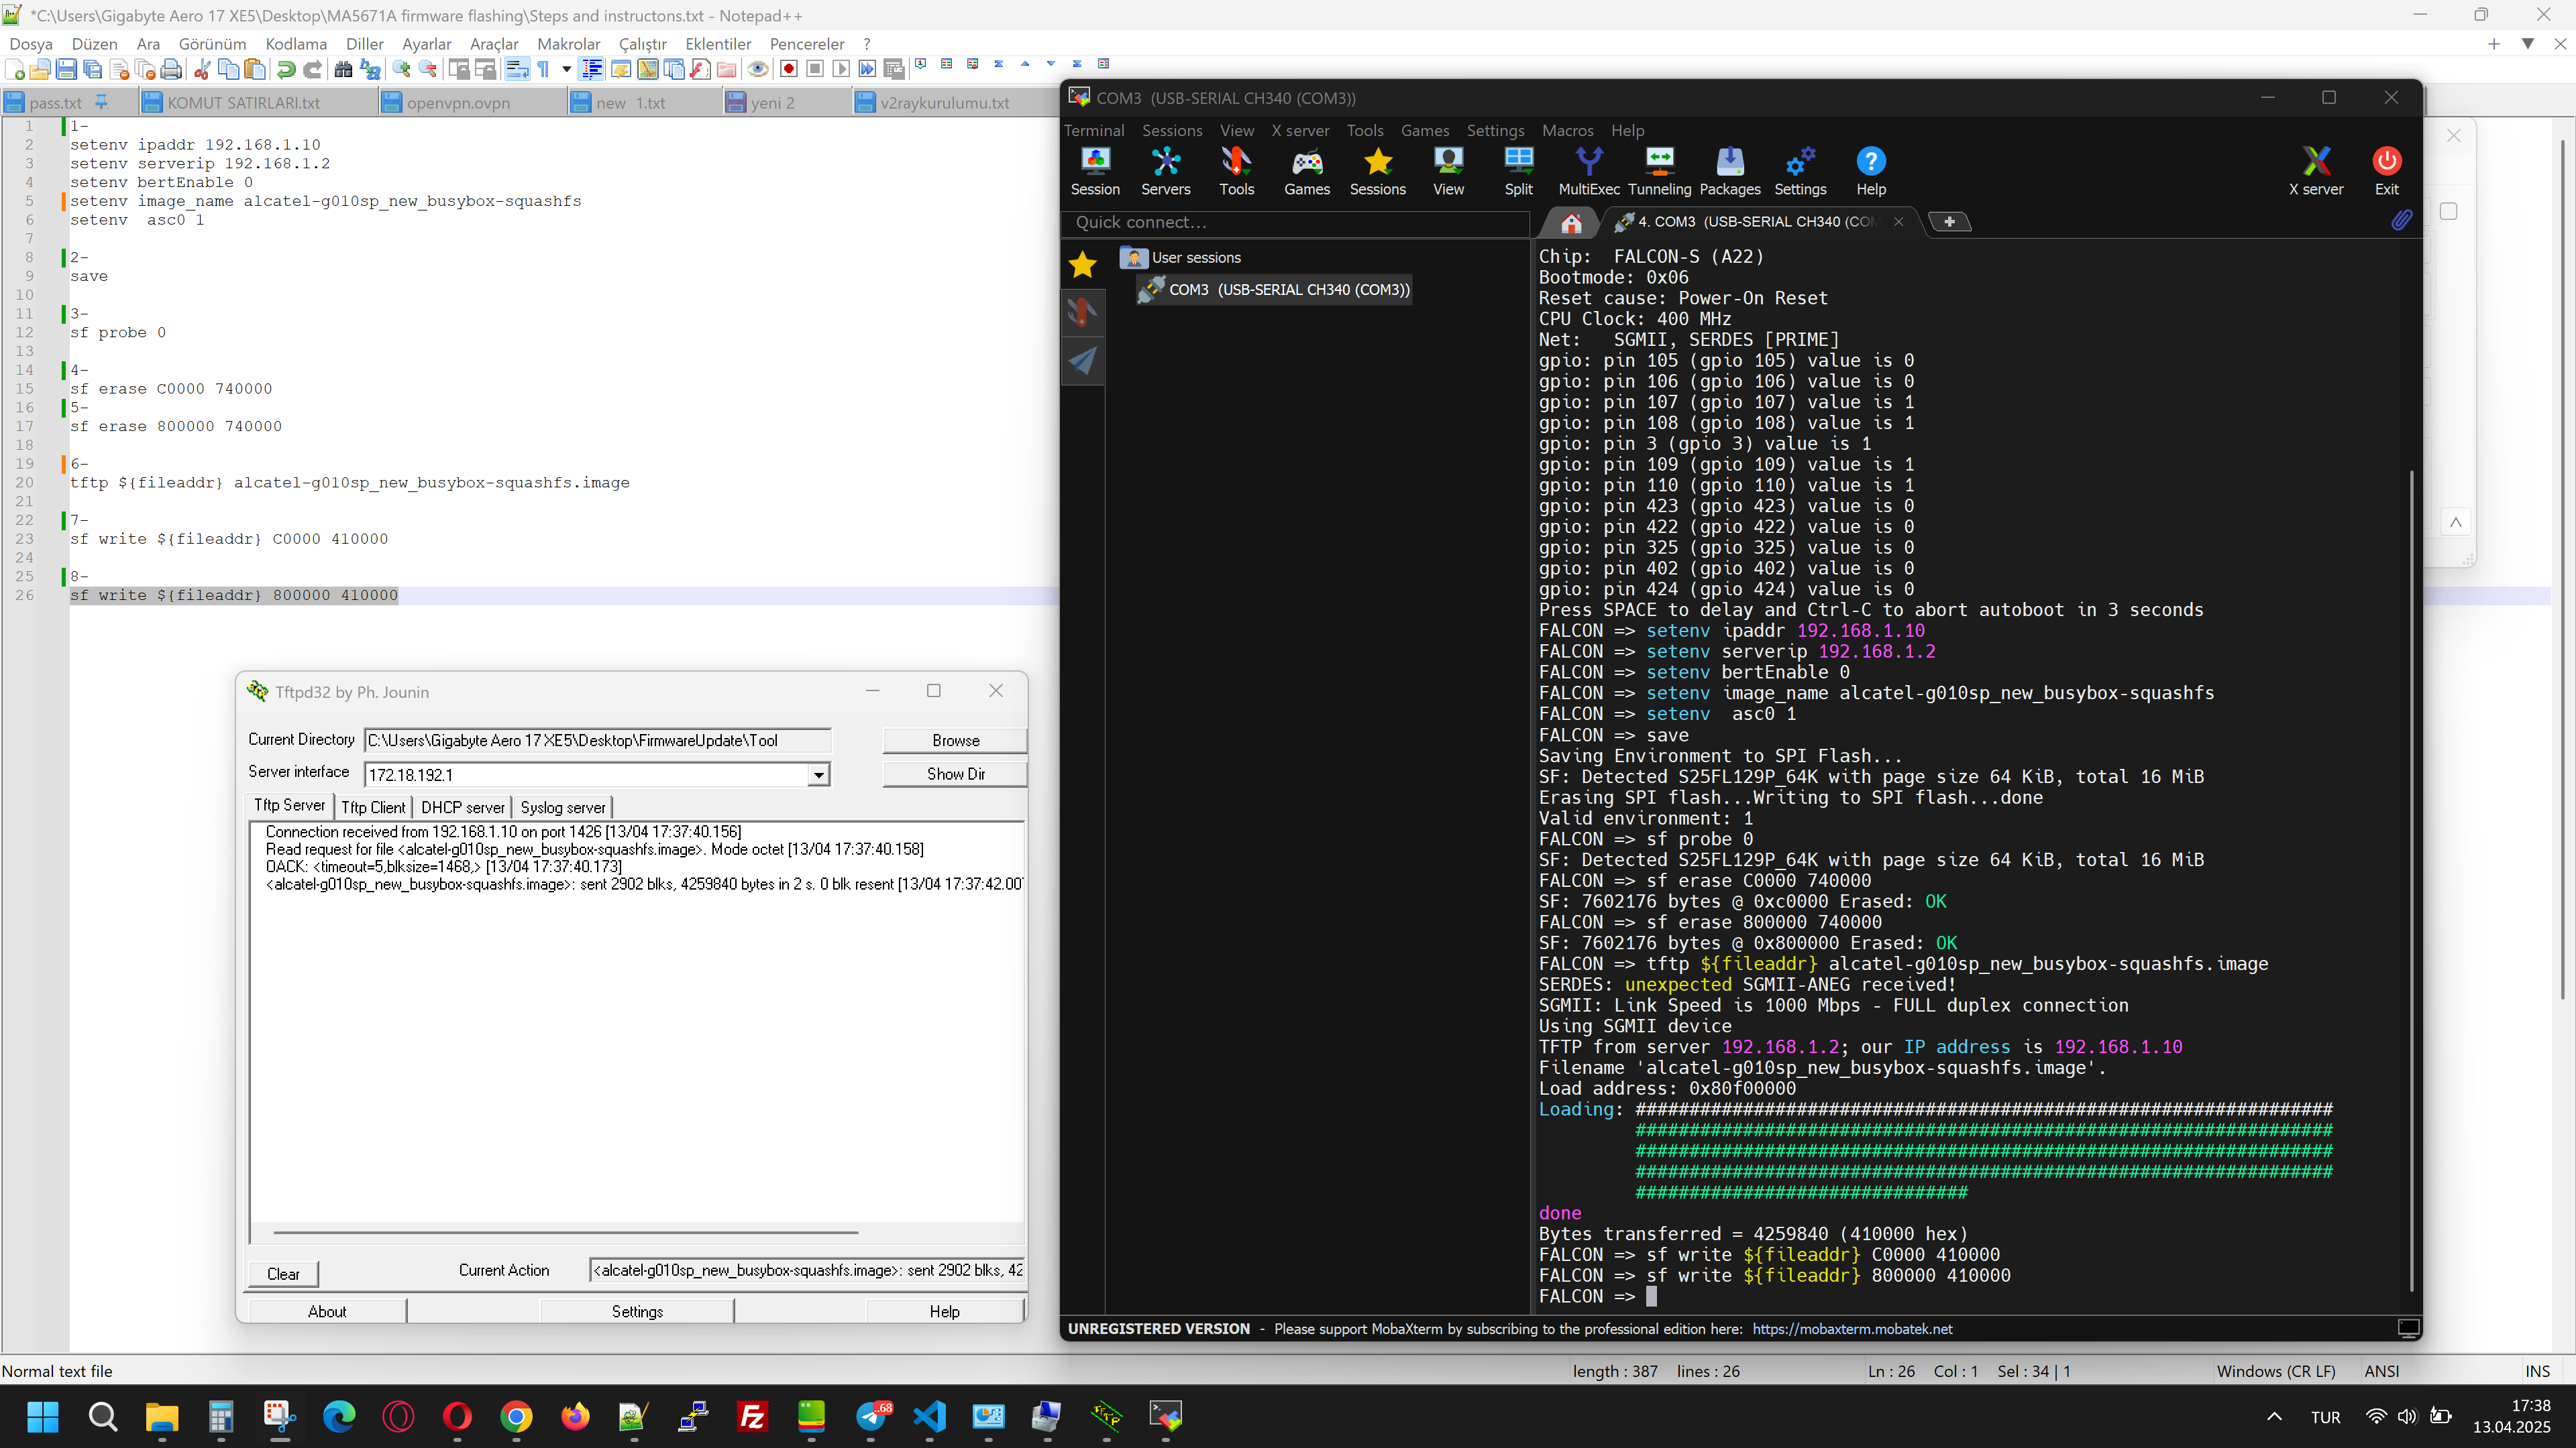Image resolution: width=2576 pixels, height=1448 pixels.
Task: Click the New file icon in Notepad++ toolbar
Action: [x=15, y=69]
